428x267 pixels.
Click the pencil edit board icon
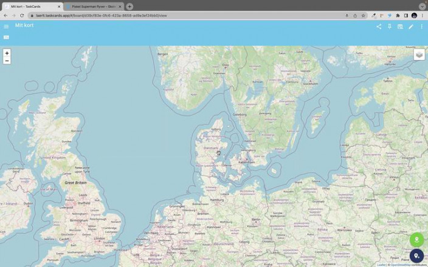(x=411, y=26)
